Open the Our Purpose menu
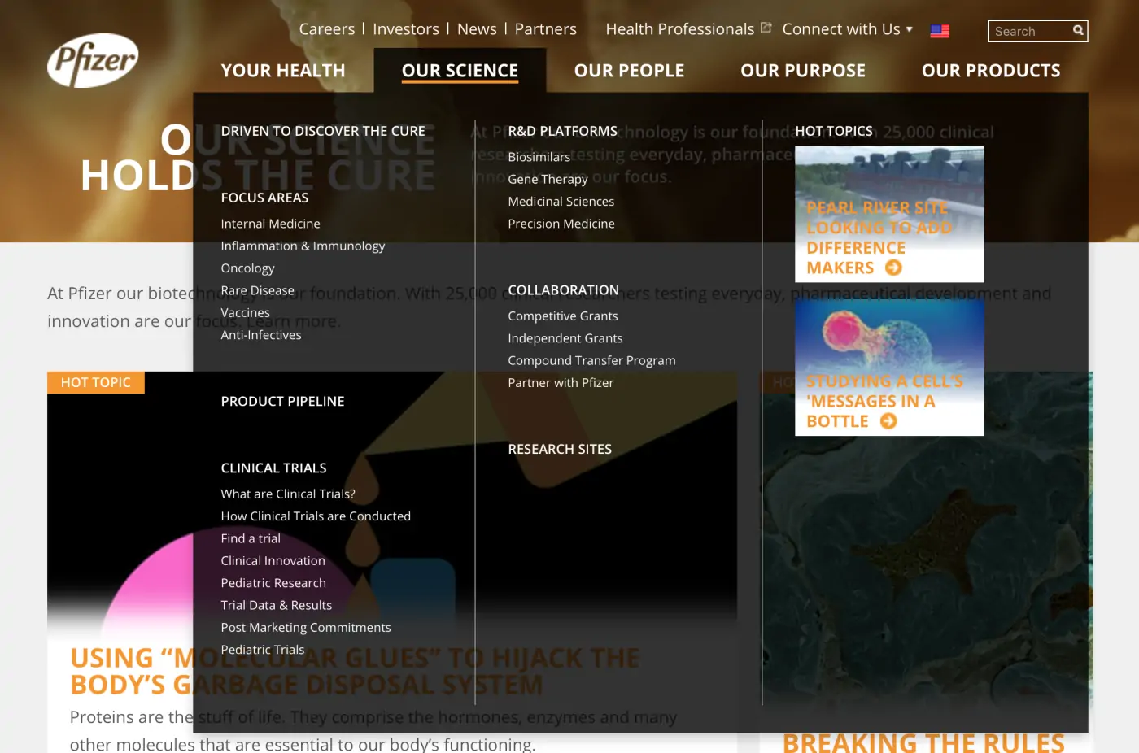The width and height of the screenshot is (1139, 753). tap(803, 71)
